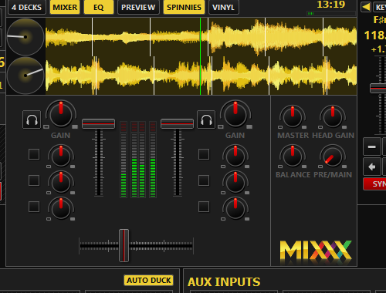Click the MIXXX logo
386x293 pixels.
click(x=316, y=251)
